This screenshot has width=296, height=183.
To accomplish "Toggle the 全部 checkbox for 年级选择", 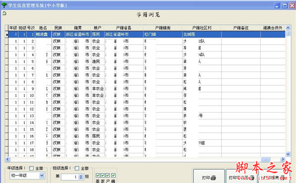I will 32,168.
